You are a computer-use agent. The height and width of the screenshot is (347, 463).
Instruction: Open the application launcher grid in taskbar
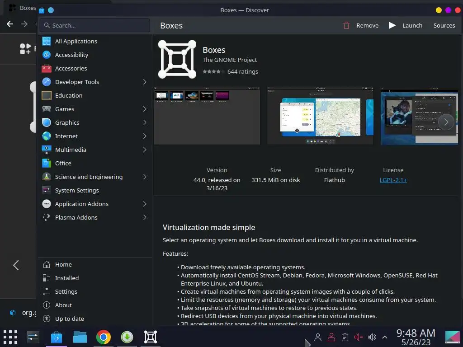pos(10,337)
